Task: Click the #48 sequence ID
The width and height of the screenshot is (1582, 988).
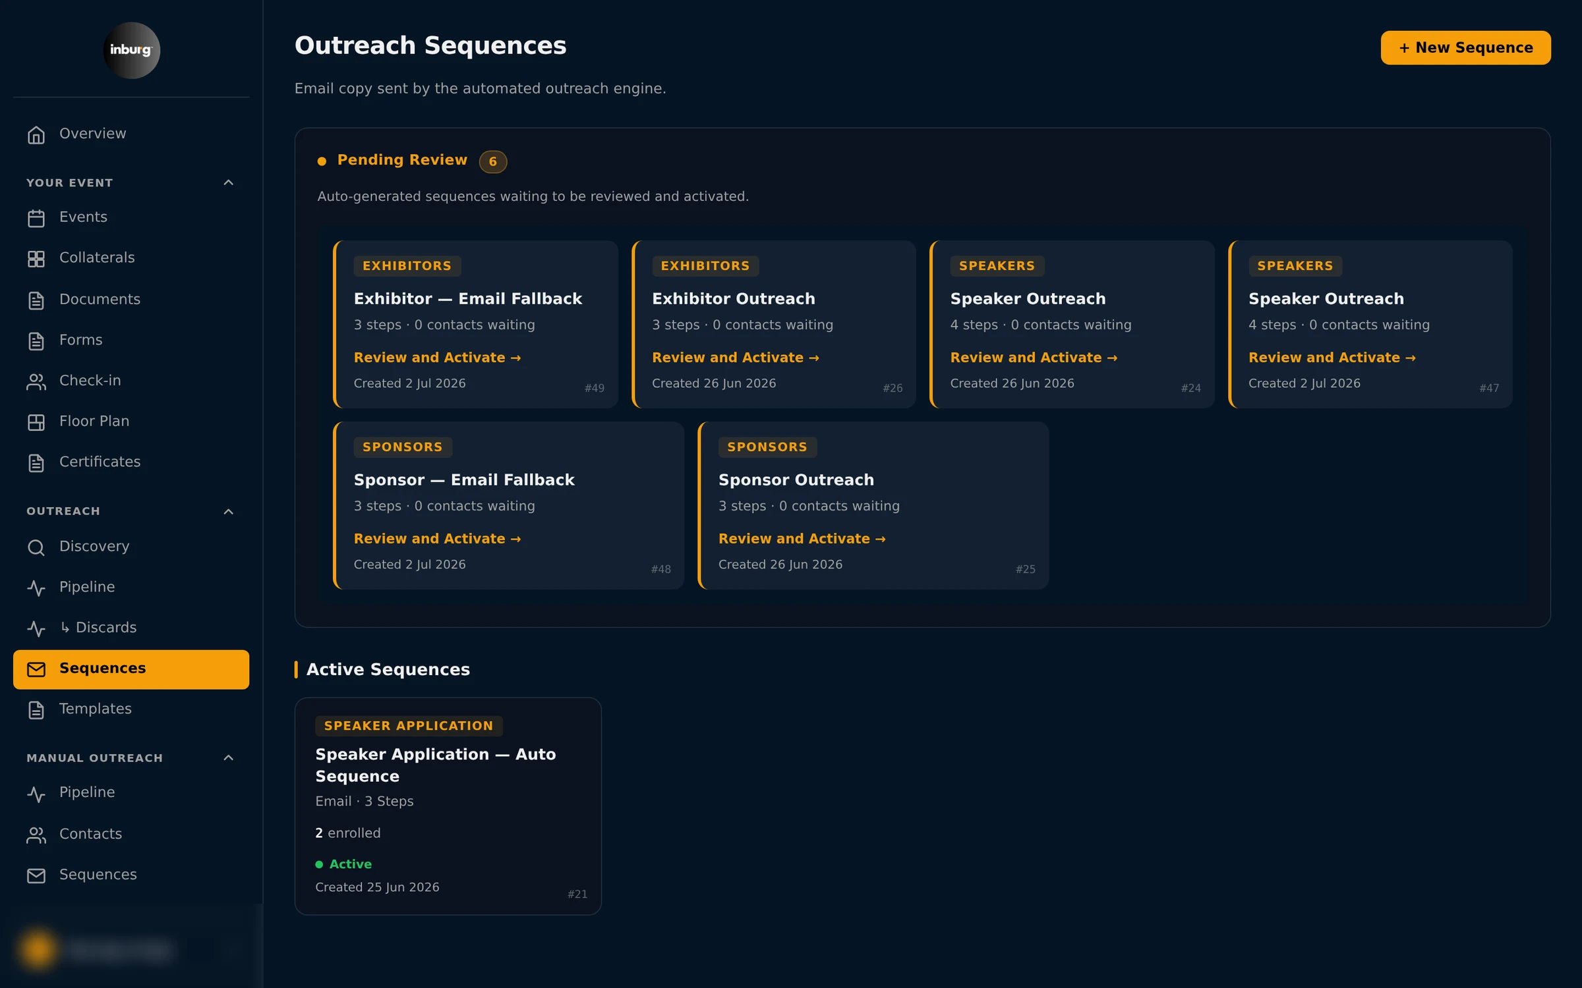Action: (660, 569)
